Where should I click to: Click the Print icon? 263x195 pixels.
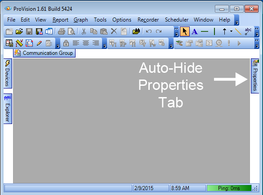coord(62,31)
